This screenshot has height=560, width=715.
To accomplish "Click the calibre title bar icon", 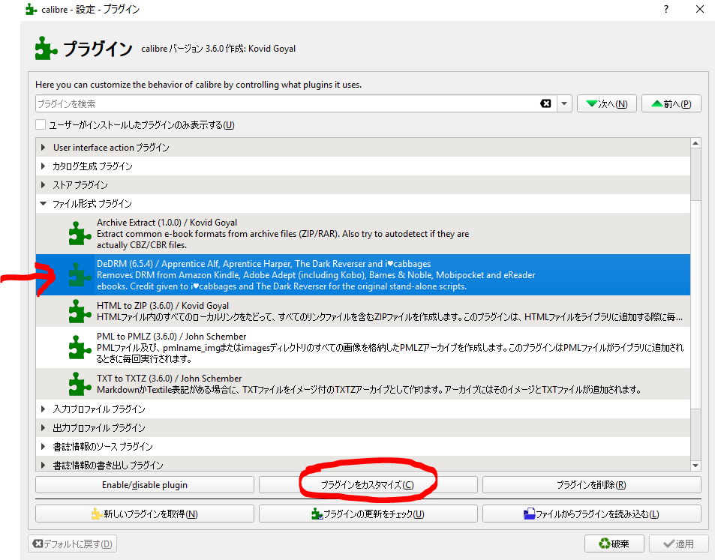I will point(31,9).
